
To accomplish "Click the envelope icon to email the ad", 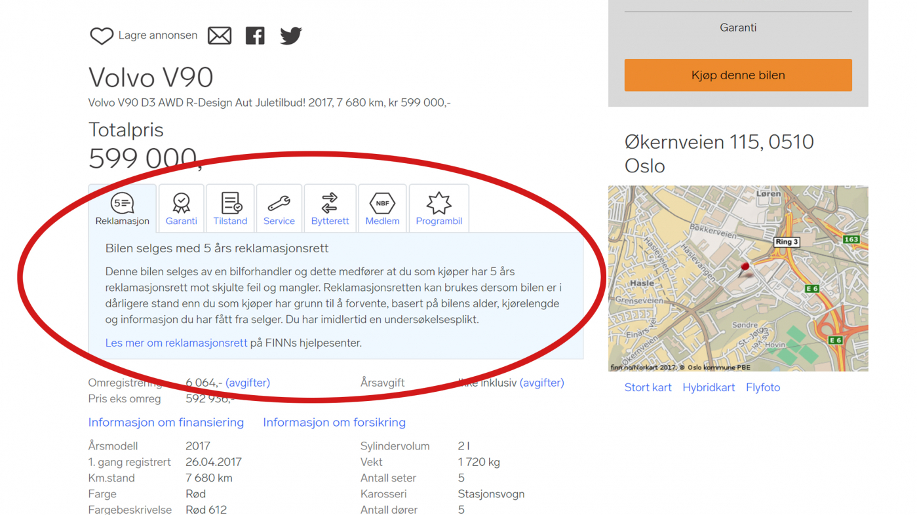I will click(220, 35).
